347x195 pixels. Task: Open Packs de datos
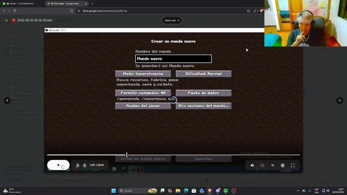click(x=204, y=93)
